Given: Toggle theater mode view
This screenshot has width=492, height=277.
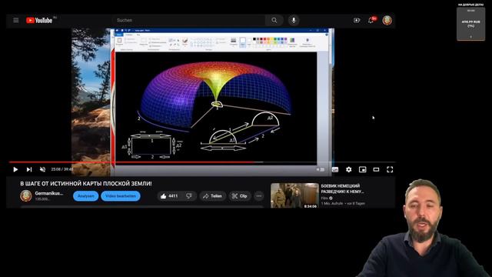Looking at the screenshot, I should coord(376,169).
